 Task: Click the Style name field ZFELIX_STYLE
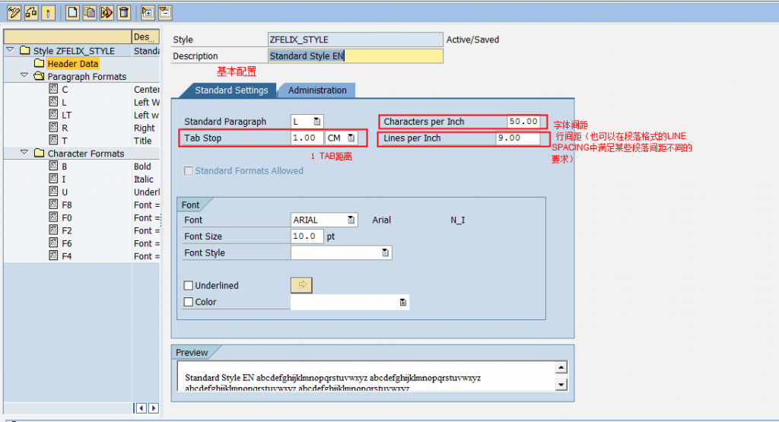tap(355, 40)
